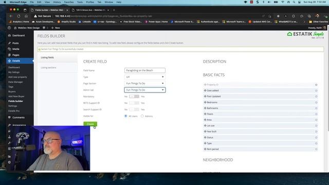Select the Admins radio option
Image resolution: width=329 pixels, height=185 pixels.
tap(142, 116)
